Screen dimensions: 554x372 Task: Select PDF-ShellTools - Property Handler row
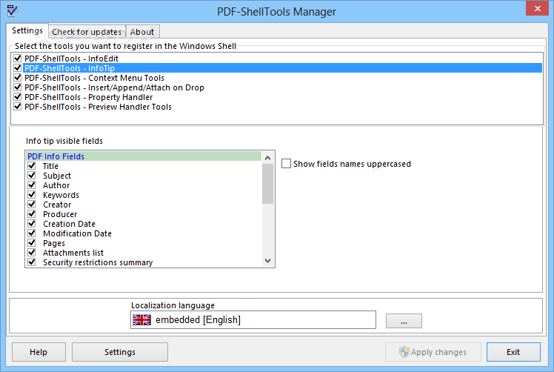[x=89, y=97]
